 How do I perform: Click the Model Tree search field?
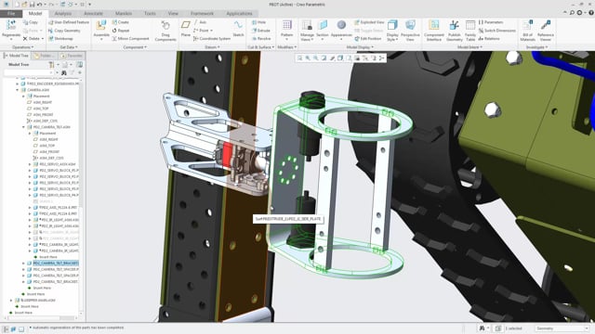(x=29, y=72)
